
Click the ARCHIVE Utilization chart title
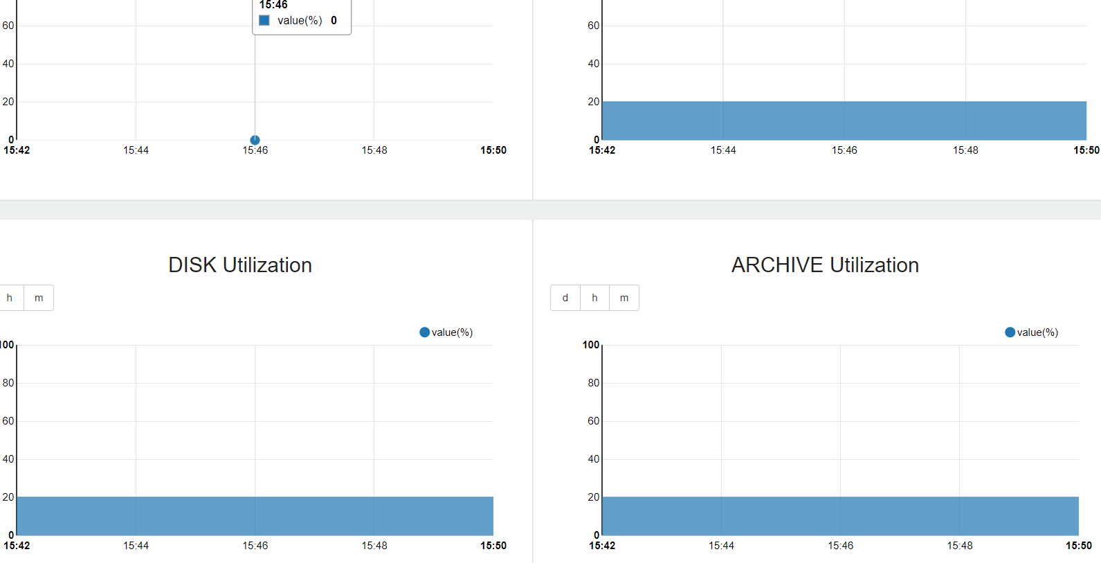tap(825, 265)
